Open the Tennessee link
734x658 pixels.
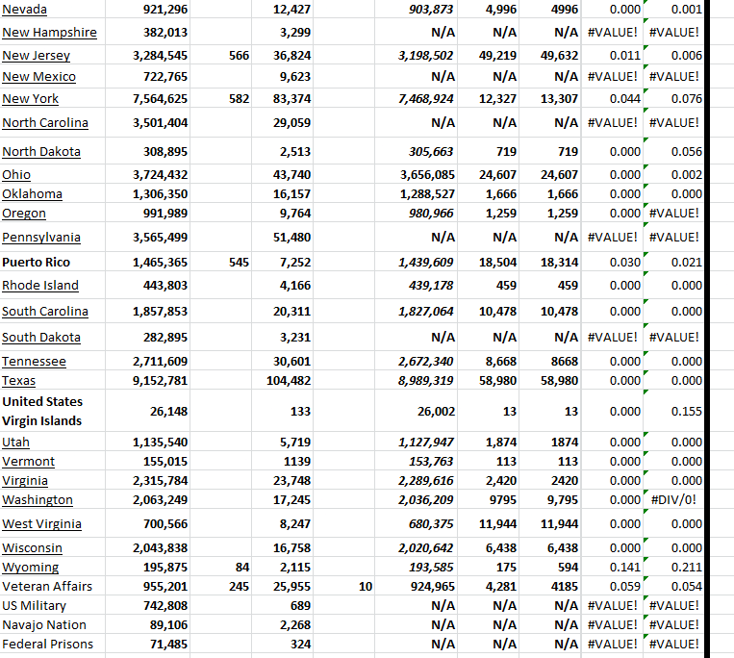click(35, 362)
